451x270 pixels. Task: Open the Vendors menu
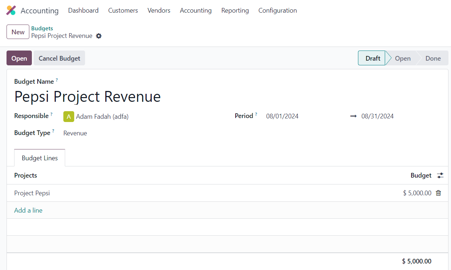point(159,10)
